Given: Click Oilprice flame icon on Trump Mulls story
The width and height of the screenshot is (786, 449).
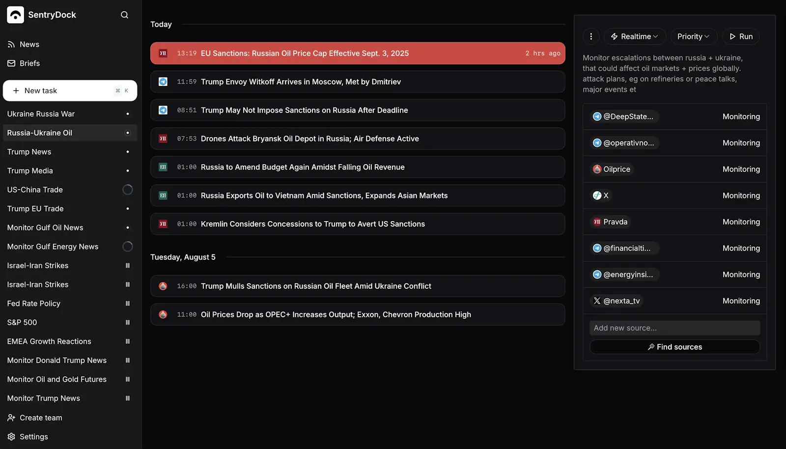Looking at the screenshot, I should (163, 286).
